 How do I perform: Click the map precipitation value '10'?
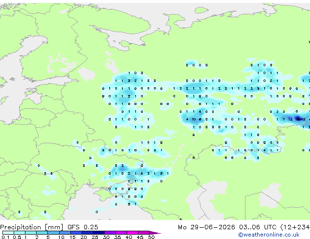pos(194,119)
